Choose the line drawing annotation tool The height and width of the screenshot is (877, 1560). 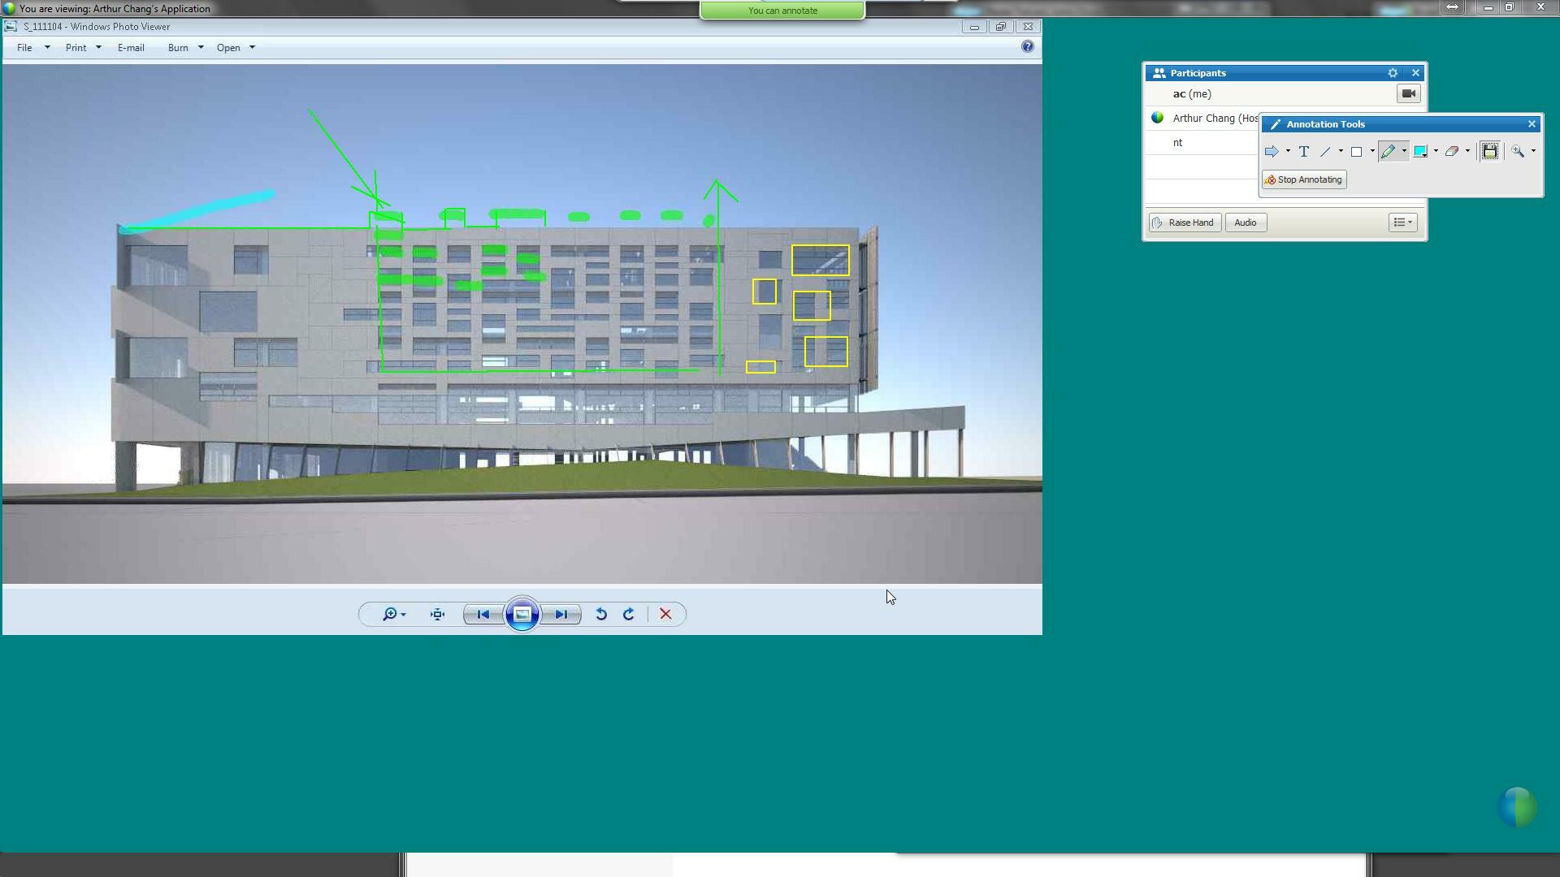1325,152
